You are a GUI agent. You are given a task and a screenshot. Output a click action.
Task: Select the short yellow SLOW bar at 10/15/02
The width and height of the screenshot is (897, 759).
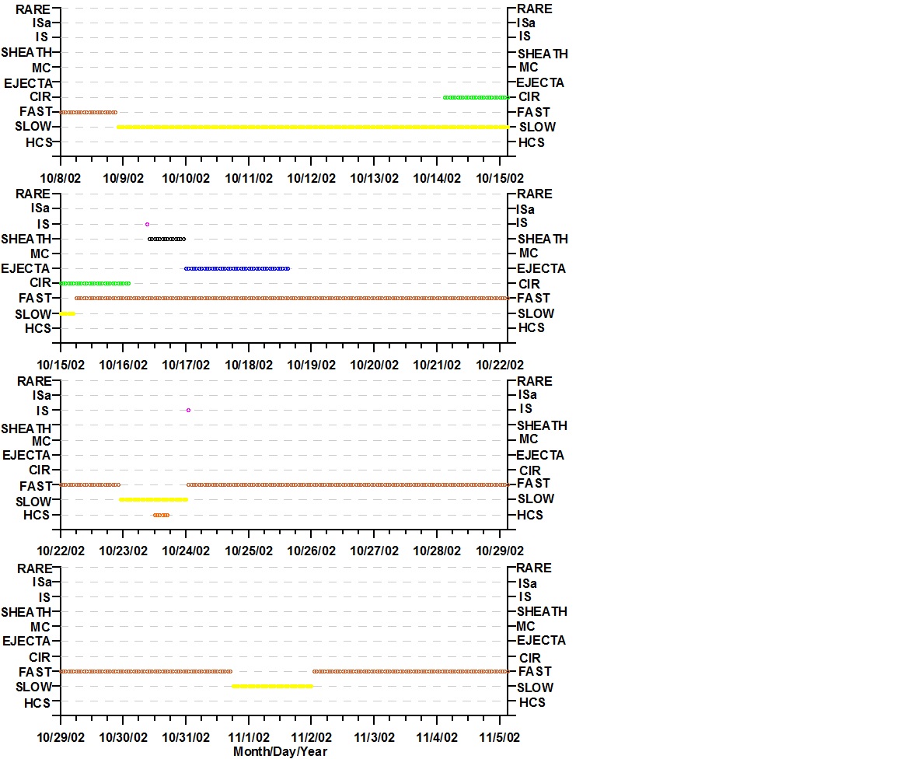(x=68, y=313)
